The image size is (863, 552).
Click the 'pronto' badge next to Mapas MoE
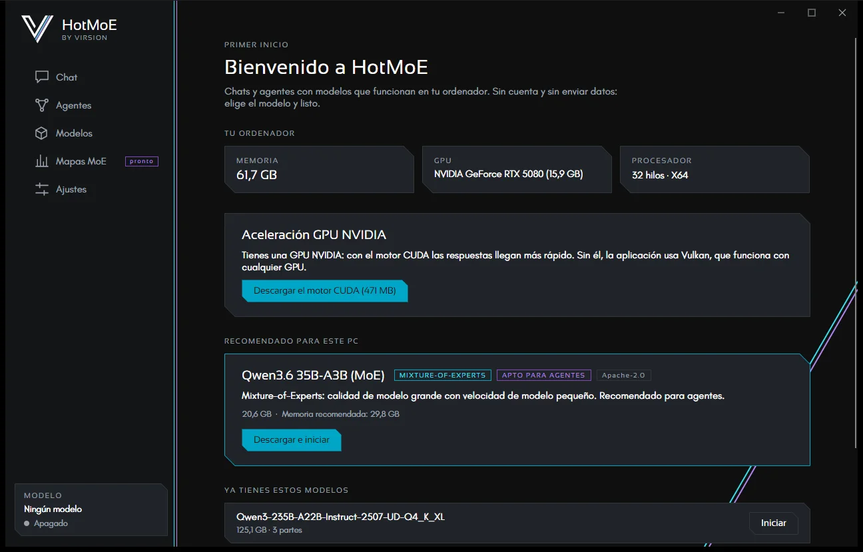[142, 161]
